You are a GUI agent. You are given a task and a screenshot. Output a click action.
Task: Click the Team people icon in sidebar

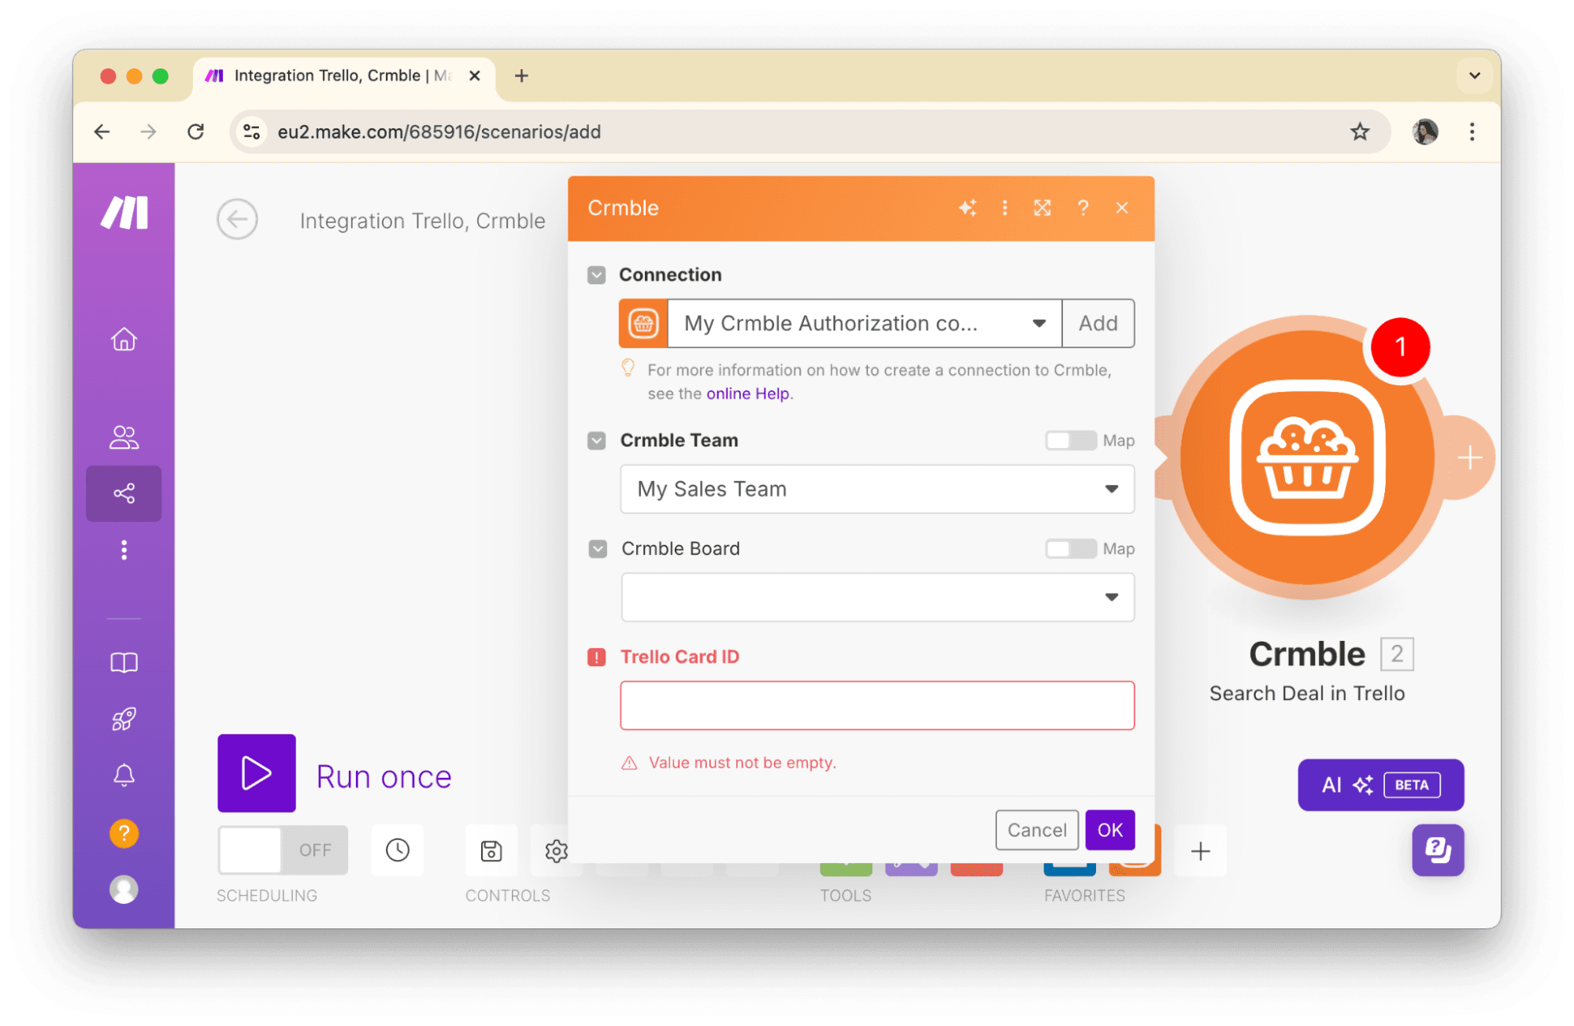124,437
